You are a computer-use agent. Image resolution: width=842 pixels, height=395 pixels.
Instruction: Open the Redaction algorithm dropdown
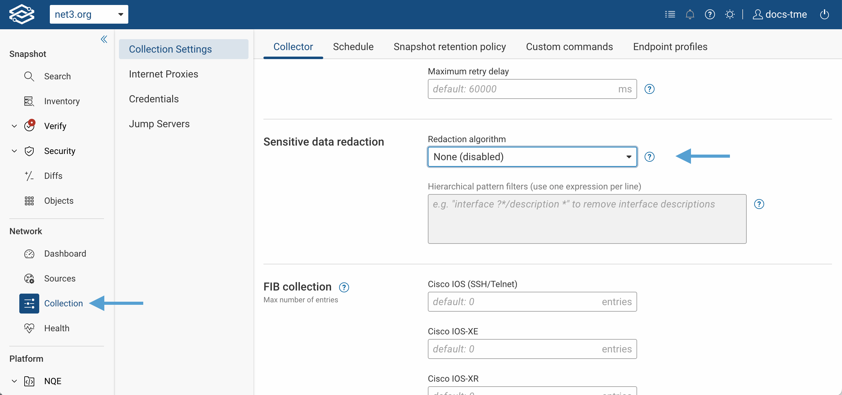tap(532, 157)
